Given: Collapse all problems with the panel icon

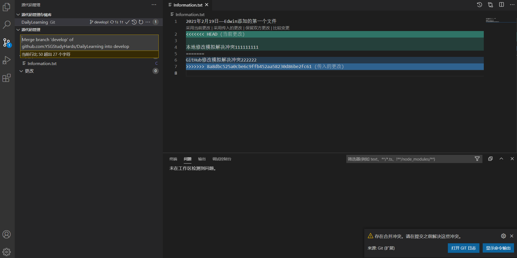Looking at the screenshot, I should click(490, 159).
